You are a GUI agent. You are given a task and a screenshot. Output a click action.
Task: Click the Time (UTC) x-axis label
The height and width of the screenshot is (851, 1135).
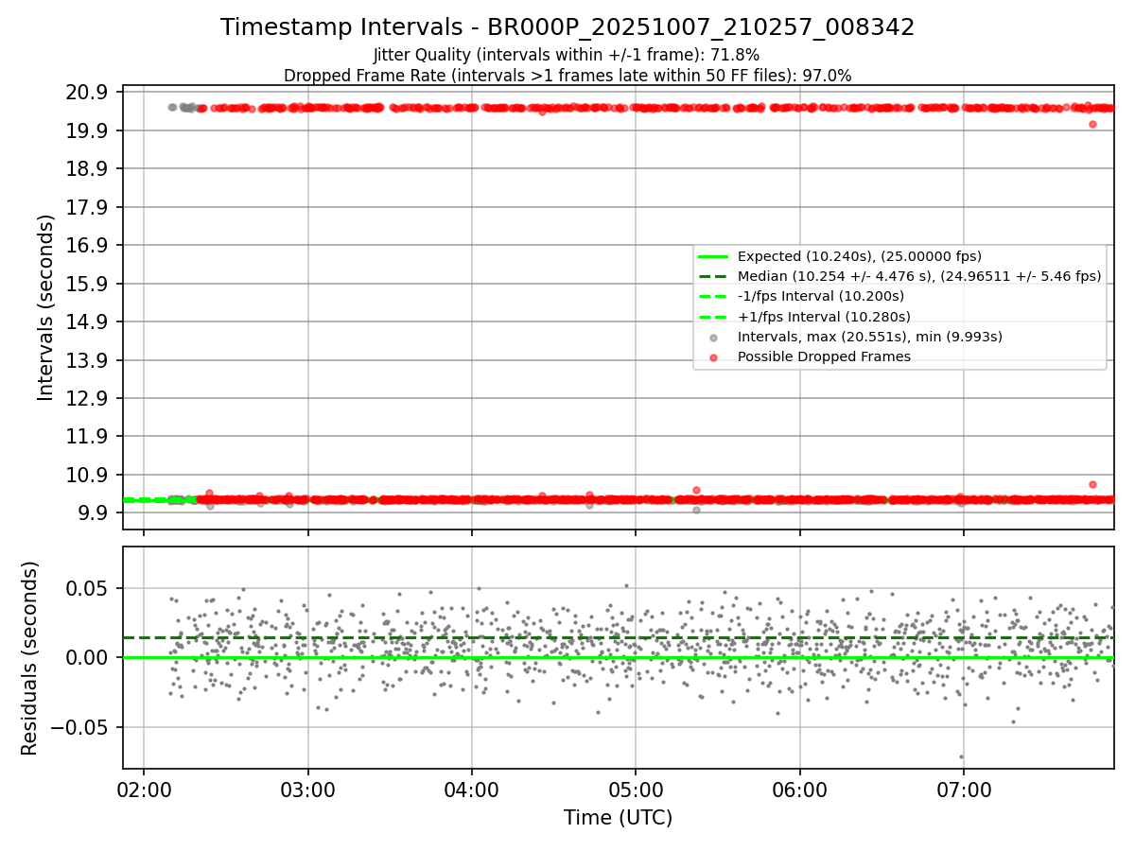(x=618, y=818)
